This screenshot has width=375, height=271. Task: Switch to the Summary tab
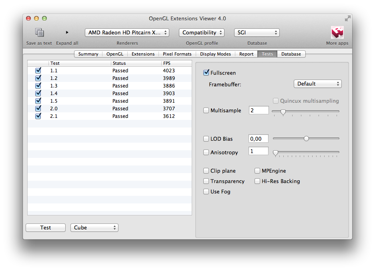pyautogui.click(x=88, y=54)
